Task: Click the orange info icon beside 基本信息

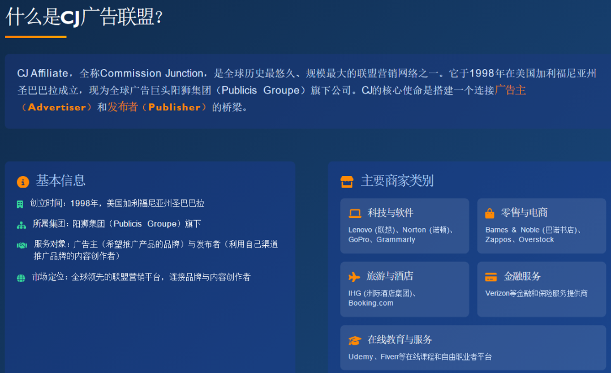Action: click(23, 182)
